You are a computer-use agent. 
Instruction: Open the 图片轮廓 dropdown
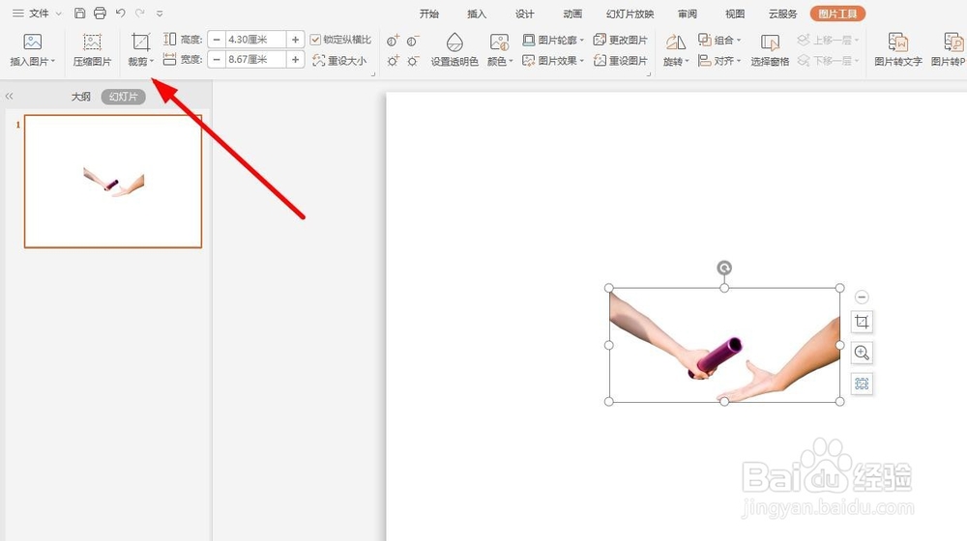(552, 40)
